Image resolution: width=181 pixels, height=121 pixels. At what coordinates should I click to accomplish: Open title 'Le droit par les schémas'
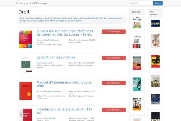point(56,57)
